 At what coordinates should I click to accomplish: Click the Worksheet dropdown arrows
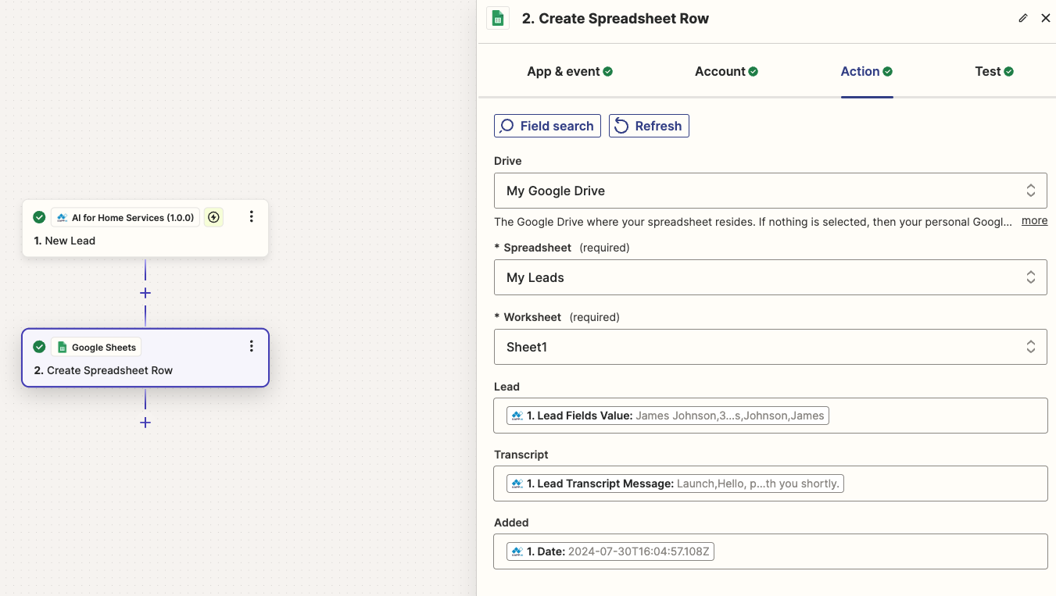tap(1031, 347)
